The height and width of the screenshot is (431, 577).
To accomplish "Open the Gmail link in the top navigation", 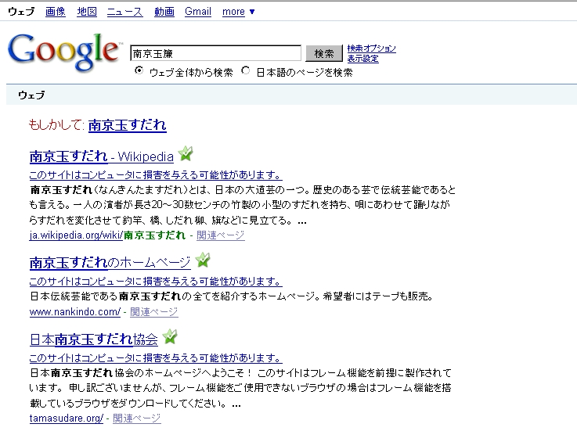I will 198,12.
